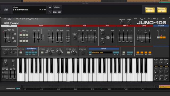The width and height of the screenshot is (170, 96).
Task: Enable Chorus II button
Action: [x=164, y=37]
